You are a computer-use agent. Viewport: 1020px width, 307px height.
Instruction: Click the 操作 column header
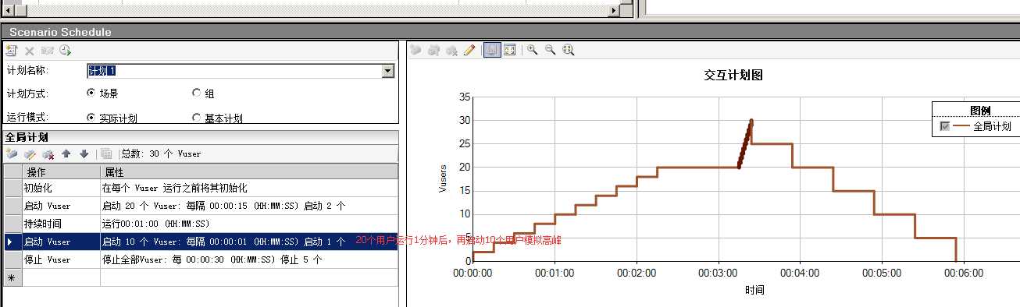pos(61,171)
